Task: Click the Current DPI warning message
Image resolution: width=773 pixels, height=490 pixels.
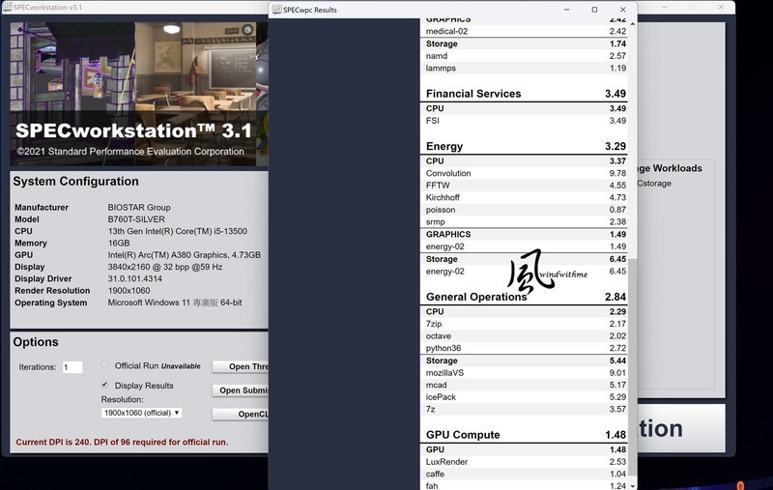Action: 122,443
